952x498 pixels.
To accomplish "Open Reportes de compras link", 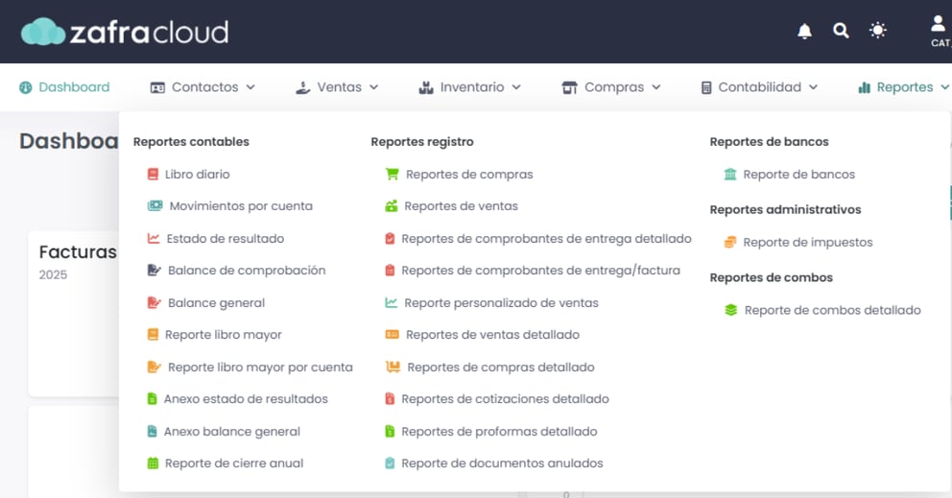I will pos(469,175).
